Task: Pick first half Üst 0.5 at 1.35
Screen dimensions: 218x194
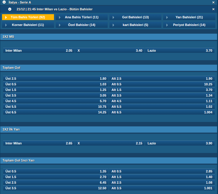Action: click(x=56, y=171)
